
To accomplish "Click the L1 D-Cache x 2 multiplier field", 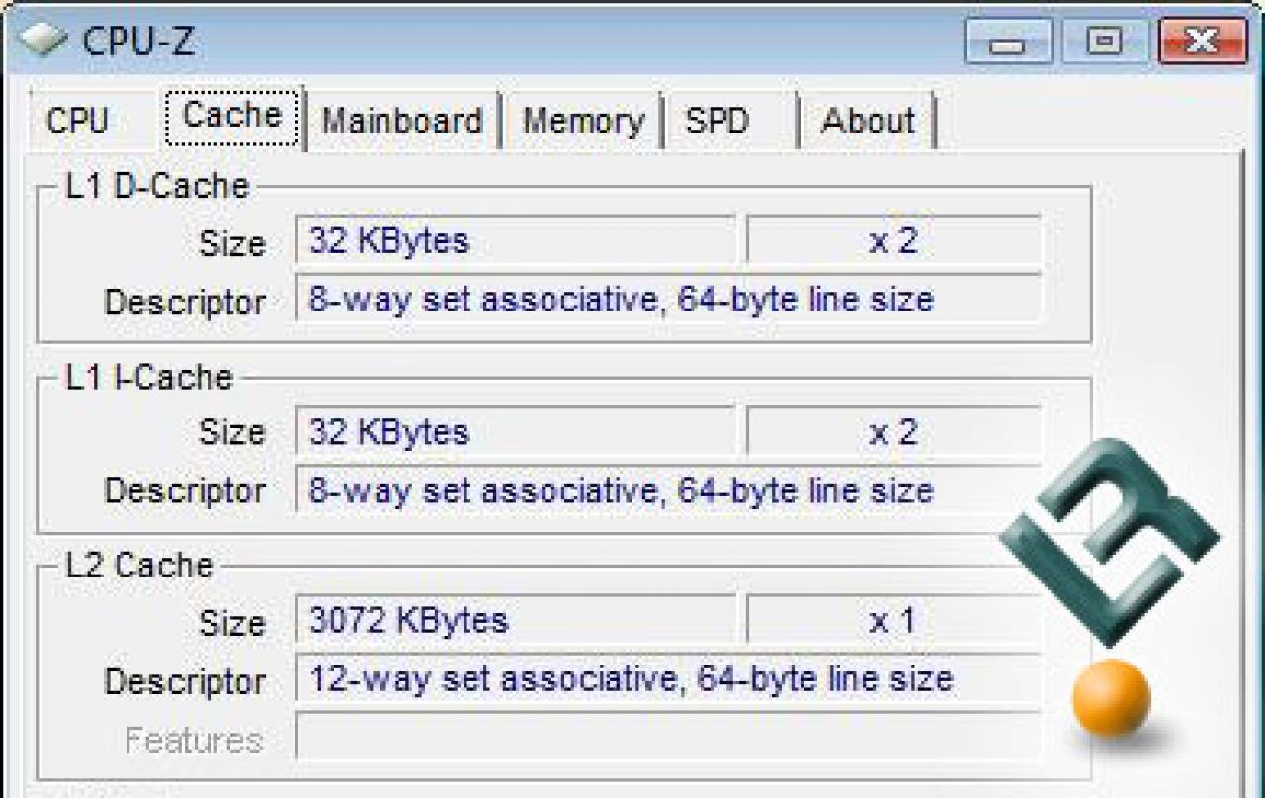I will (893, 240).
